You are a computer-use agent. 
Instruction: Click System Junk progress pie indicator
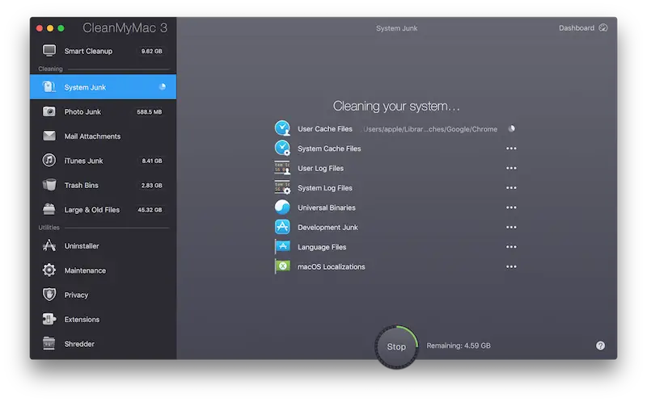[x=163, y=87]
